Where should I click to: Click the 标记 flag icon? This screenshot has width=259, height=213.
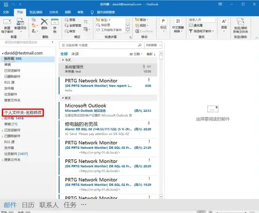pyautogui.click(x=163, y=21)
